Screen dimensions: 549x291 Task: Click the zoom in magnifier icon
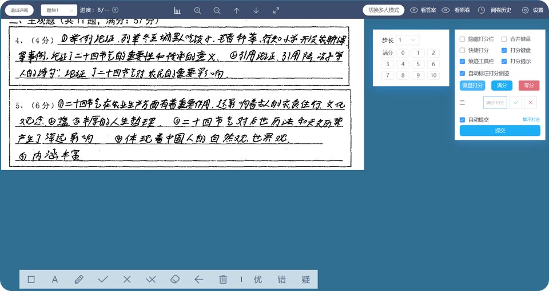coord(198,10)
